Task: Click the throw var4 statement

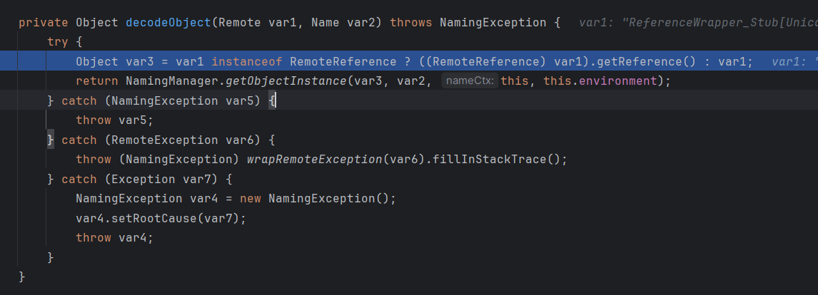Action: (x=114, y=237)
